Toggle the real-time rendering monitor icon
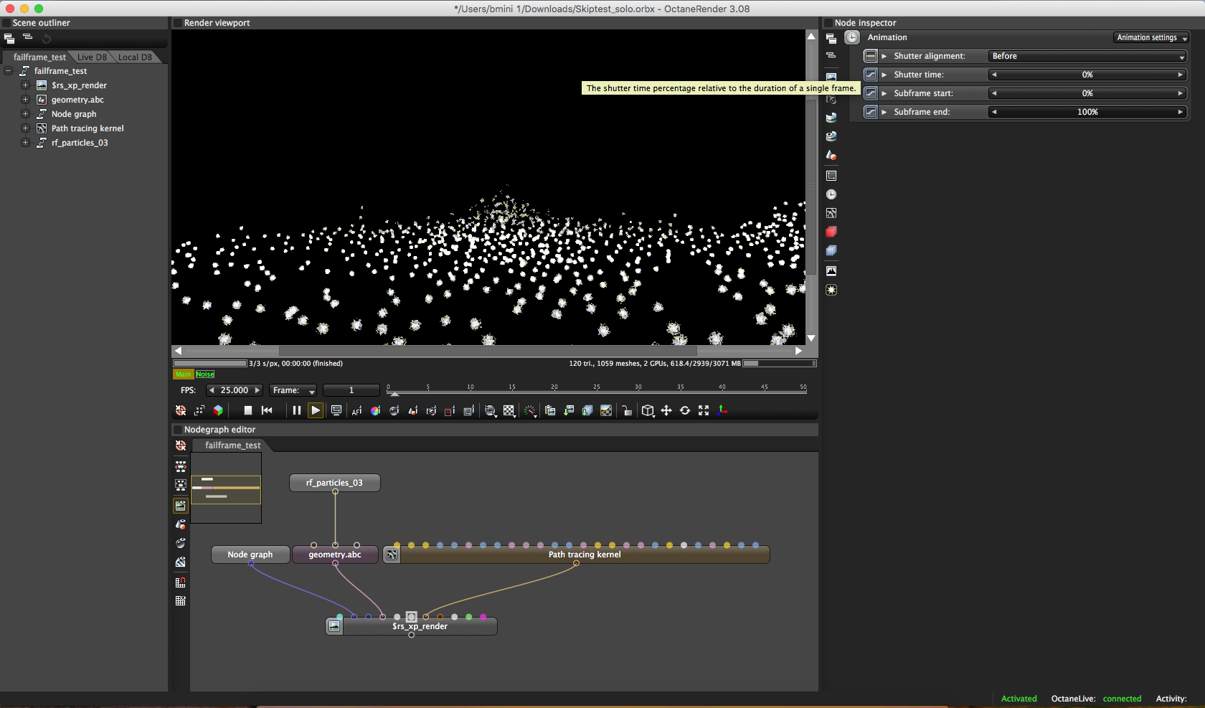This screenshot has height=708, width=1205. (x=336, y=410)
